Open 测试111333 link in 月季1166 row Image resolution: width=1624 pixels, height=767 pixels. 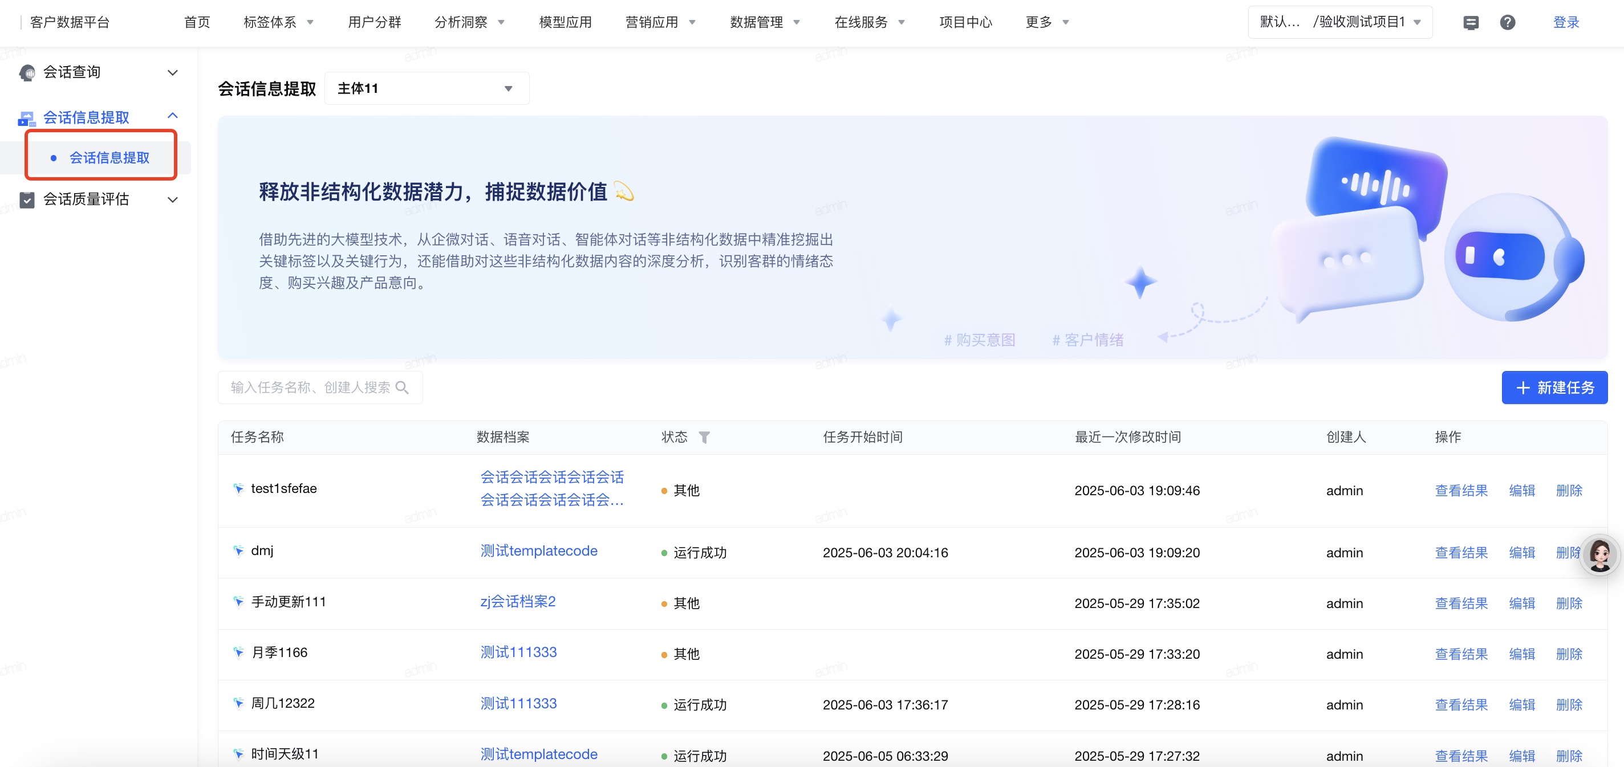tap(518, 652)
